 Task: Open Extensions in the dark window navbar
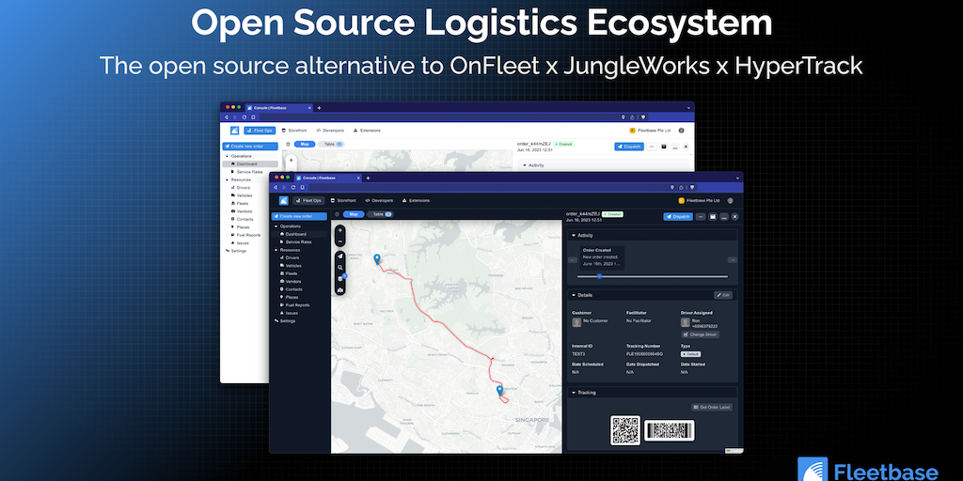click(416, 201)
